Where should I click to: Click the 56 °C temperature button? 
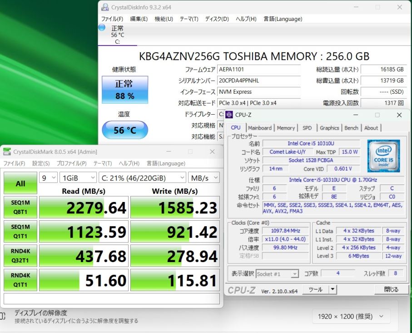tap(125, 130)
